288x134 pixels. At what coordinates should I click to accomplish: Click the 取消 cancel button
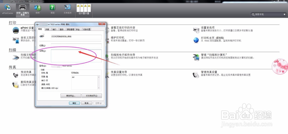86,103
